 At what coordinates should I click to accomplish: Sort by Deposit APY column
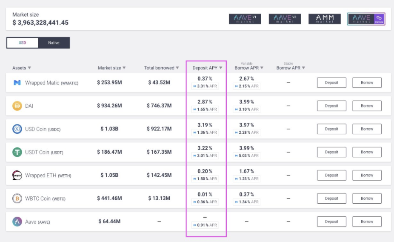pos(207,68)
